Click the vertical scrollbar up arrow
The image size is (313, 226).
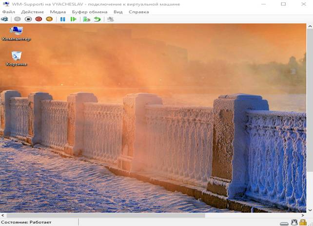[310, 26]
